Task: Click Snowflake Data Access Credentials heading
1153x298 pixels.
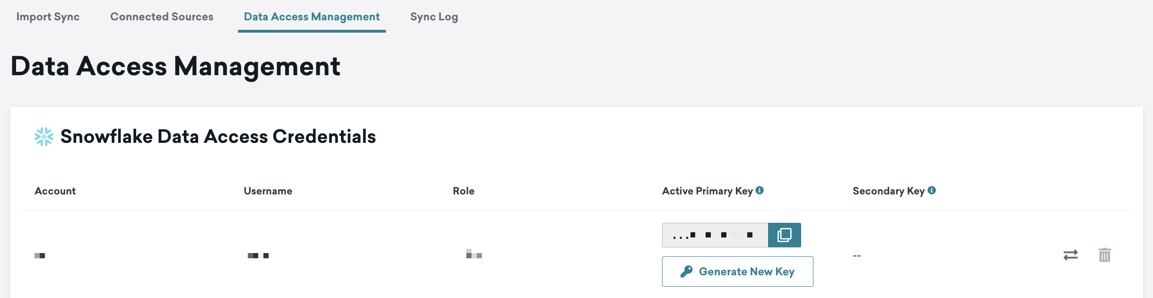Action: pos(218,137)
